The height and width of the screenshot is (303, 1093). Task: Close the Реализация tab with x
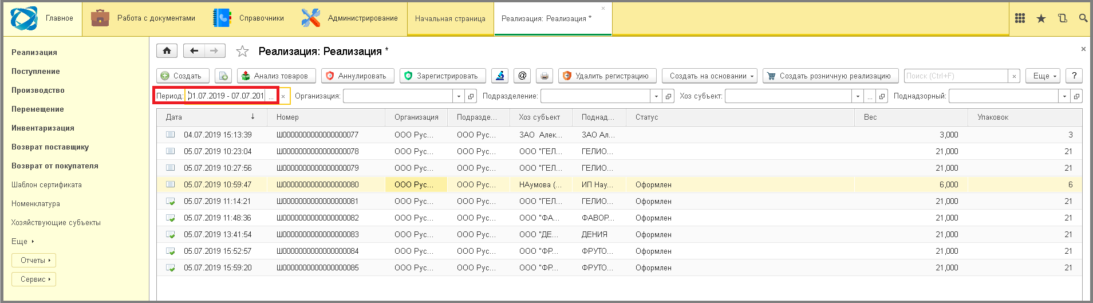[x=603, y=9]
